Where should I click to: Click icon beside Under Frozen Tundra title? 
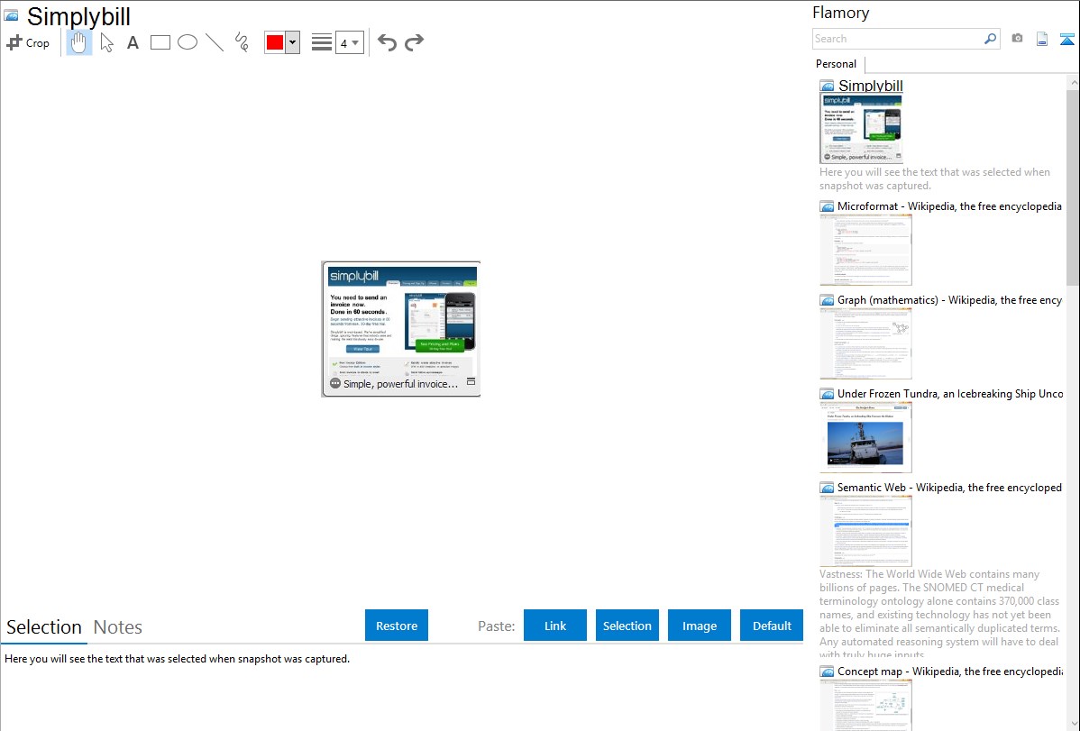(x=827, y=394)
